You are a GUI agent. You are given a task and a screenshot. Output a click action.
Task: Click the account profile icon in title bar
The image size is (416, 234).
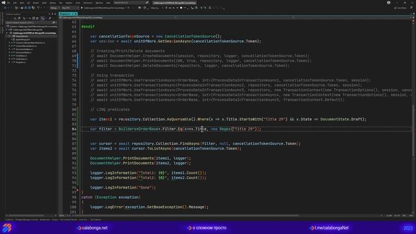tap(389, 3)
